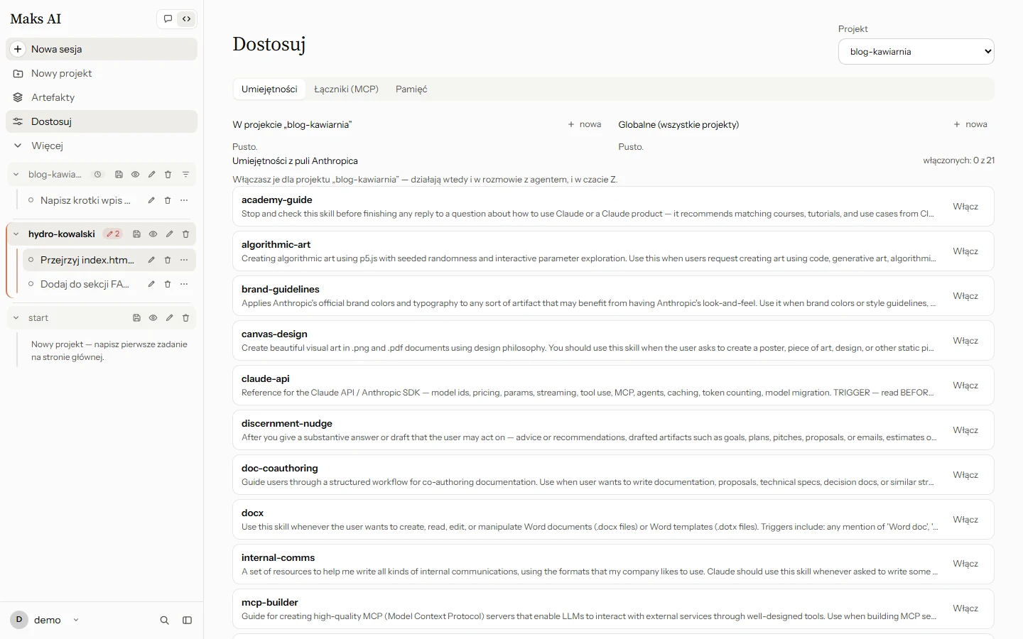This screenshot has height=639, width=1023.
Task: Click the clock icon beside blog-kawiarnia
Action: 98,175
